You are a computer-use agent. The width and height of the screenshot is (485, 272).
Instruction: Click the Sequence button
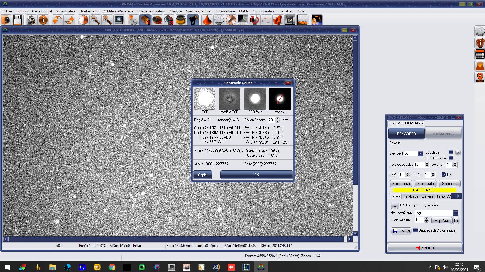click(449, 184)
